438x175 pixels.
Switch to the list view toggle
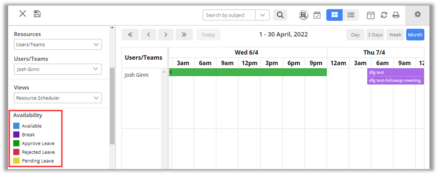[x=351, y=15]
